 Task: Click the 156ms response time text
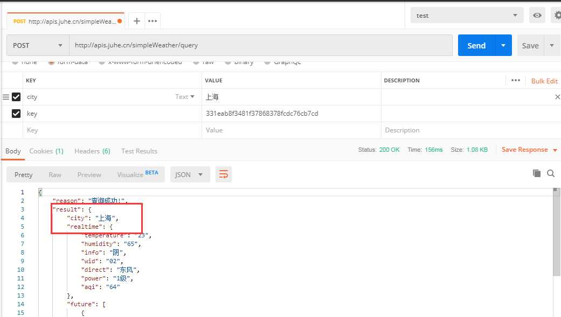434,150
